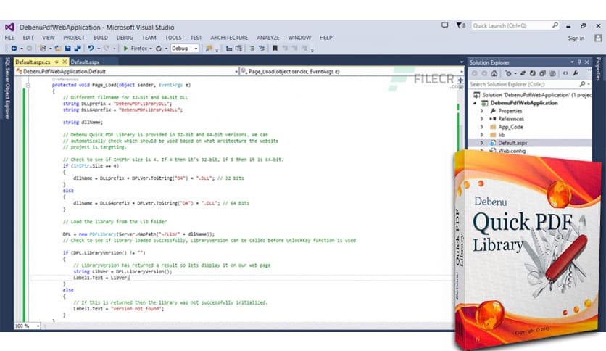
Task: Click the Pending Changes Filter icon
Action: [508, 73]
